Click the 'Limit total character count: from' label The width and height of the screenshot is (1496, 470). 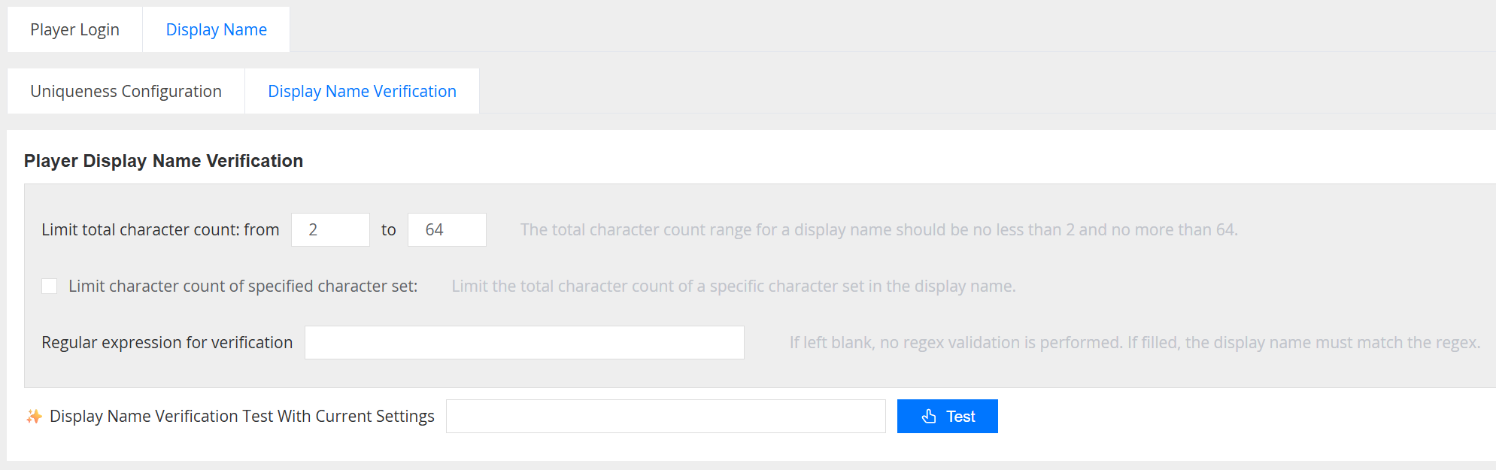tap(160, 230)
